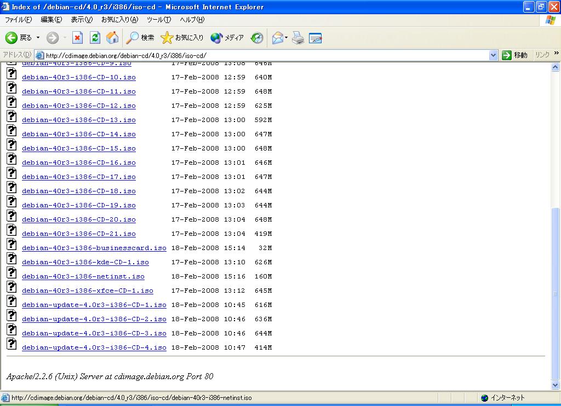Screen dimensions: 561x406
Task: Click the vertical scrollbar thumb
Action: click(x=556, y=294)
